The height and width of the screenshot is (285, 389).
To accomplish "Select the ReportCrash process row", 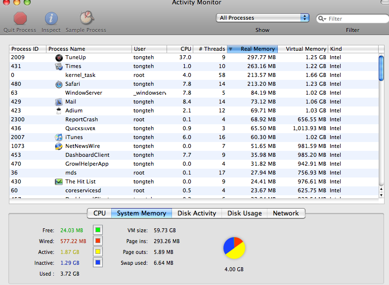I will (x=194, y=119).
